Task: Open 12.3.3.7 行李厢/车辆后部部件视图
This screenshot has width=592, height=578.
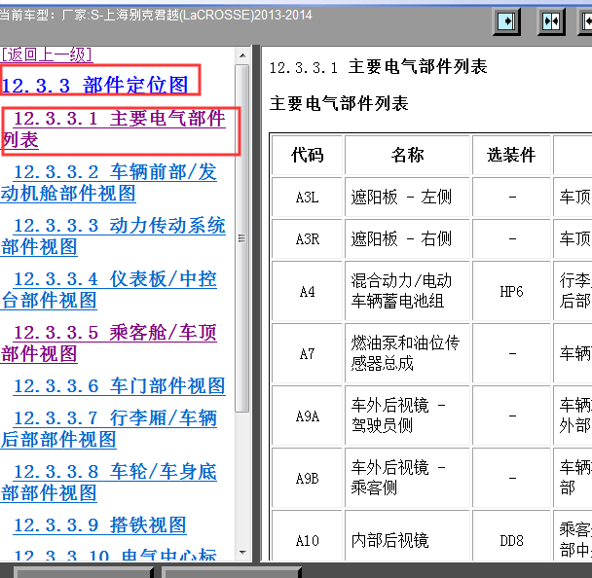Action: [109, 428]
